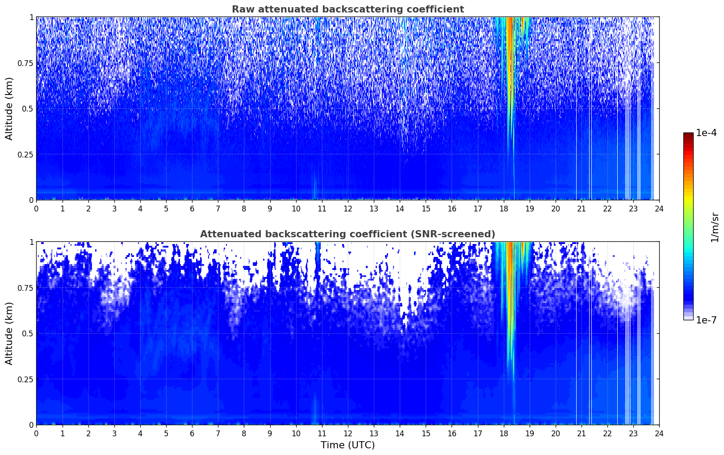Click the 'Raw attenuated backscattering coefficient' title
The width and height of the screenshot is (724, 455).
pos(347,9)
